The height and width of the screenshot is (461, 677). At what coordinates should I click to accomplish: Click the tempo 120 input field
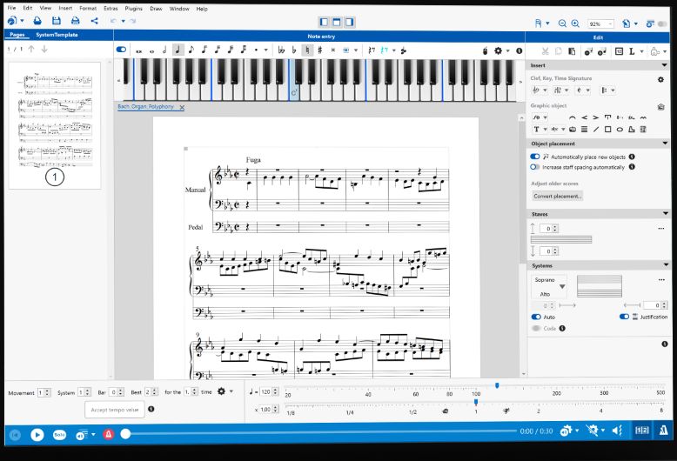(265, 392)
